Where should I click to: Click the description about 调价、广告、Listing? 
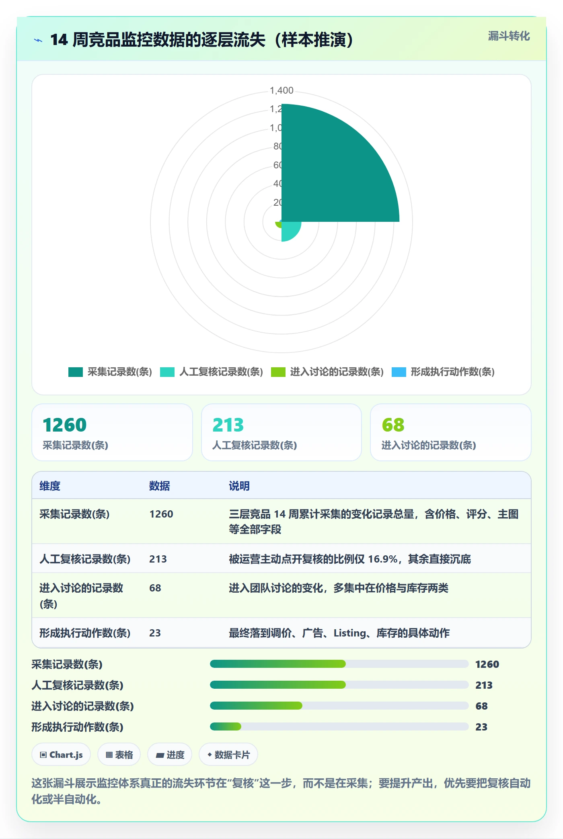pyautogui.click(x=339, y=633)
